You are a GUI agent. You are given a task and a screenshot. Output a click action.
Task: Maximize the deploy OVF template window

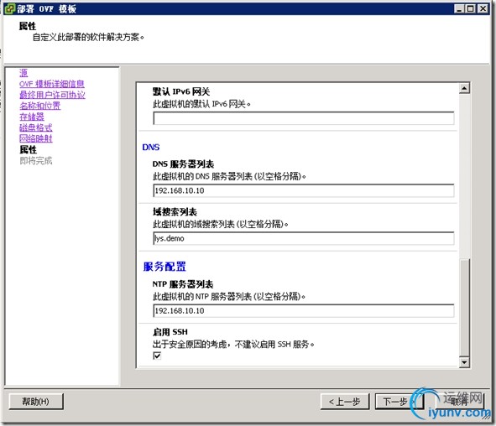pyautogui.click(x=471, y=8)
